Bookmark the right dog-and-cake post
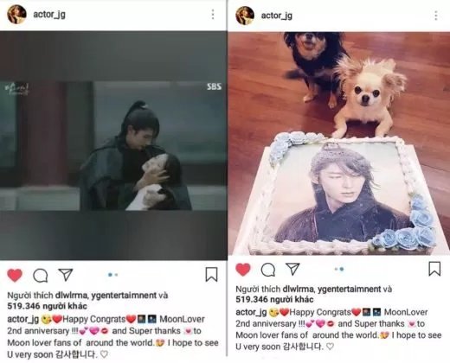The height and width of the screenshot is (363, 450). coord(434,269)
